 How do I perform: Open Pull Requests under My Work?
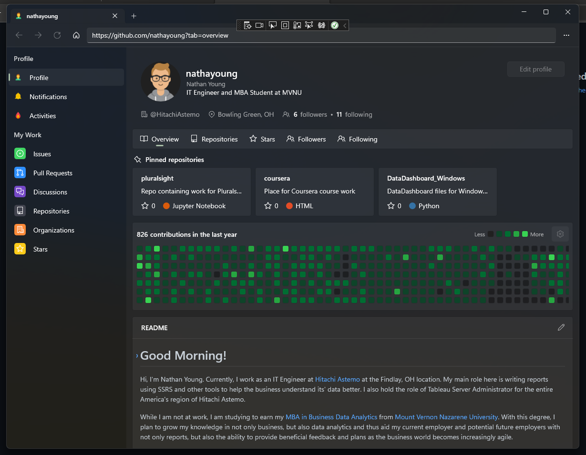click(x=66, y=173)
